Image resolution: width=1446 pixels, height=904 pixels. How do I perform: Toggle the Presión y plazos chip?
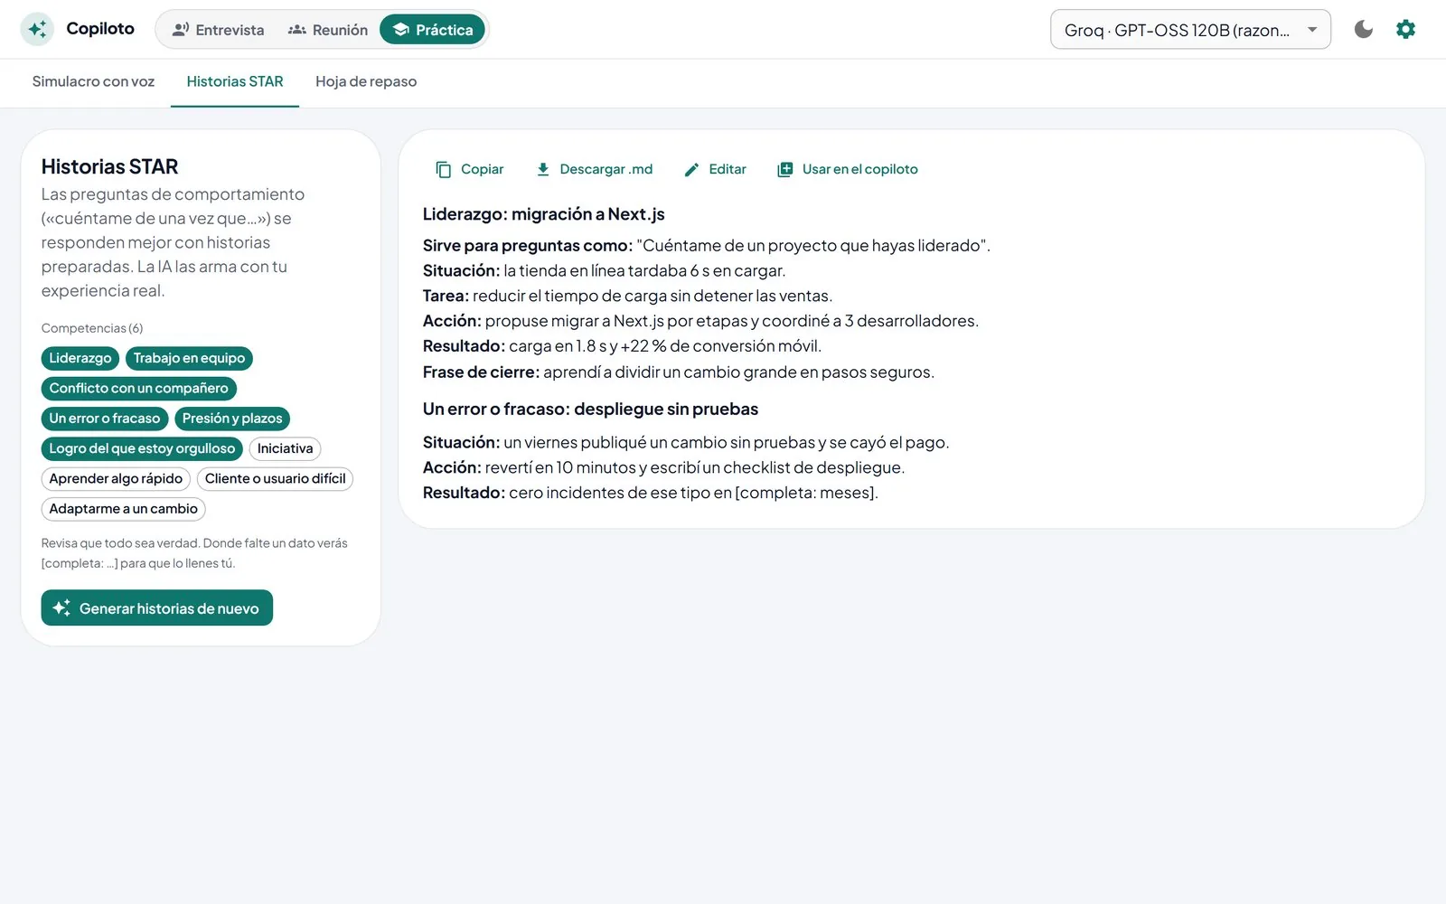point(232,419)
